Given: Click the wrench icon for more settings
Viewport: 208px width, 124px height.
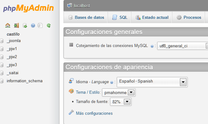Looking at the screenshot, I should (71, 112).
